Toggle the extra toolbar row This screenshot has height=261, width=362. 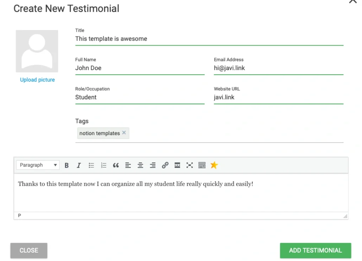click(x=202, y=165)
